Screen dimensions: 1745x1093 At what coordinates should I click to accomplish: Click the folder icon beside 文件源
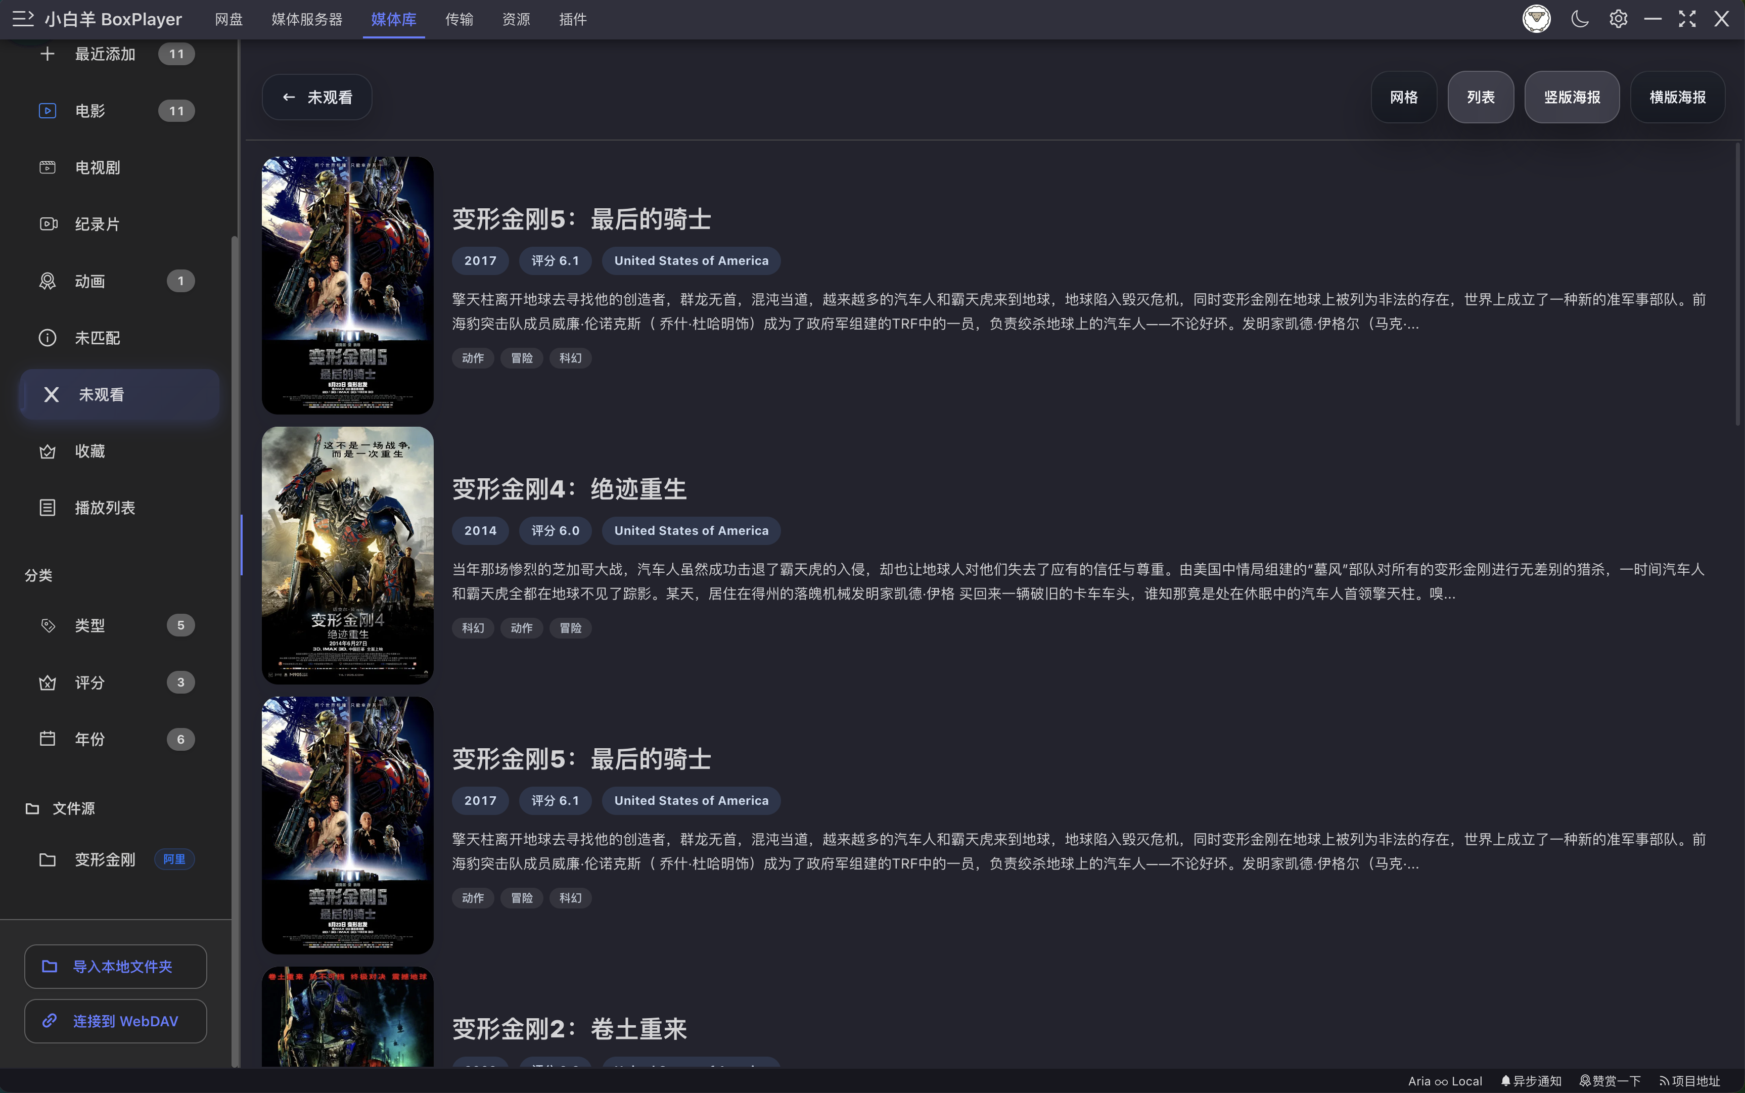(32, 809)
